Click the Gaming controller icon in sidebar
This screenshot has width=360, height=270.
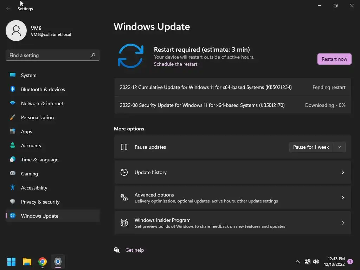[13, 174]
